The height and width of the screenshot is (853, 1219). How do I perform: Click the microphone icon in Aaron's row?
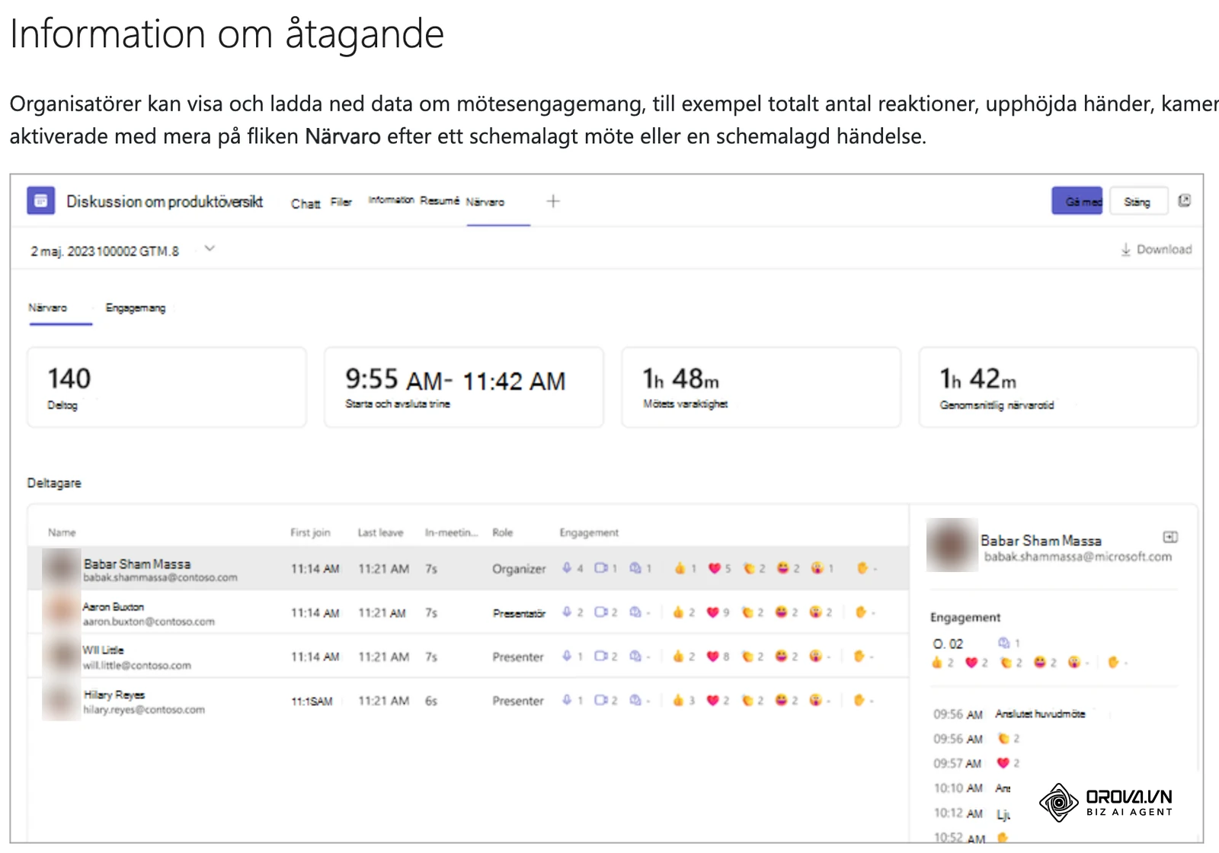[567, 612]
